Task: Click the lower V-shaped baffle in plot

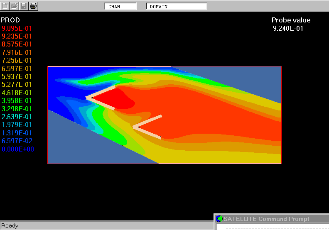Action: (147, 127)
